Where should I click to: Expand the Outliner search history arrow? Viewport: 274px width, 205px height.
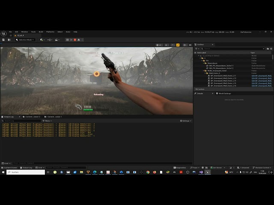(x=264, y=49)
